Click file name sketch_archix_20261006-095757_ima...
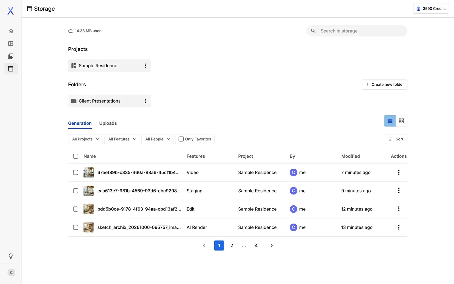The width and height of the screenshot is (454, 284). coord(139,227)
